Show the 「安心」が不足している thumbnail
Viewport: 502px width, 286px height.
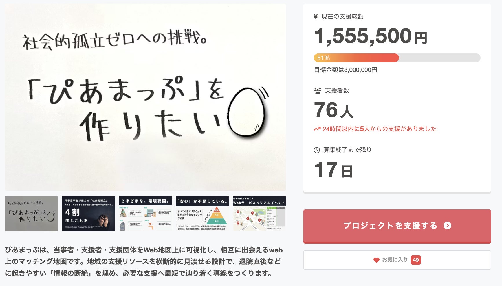[x=202, y=214]
